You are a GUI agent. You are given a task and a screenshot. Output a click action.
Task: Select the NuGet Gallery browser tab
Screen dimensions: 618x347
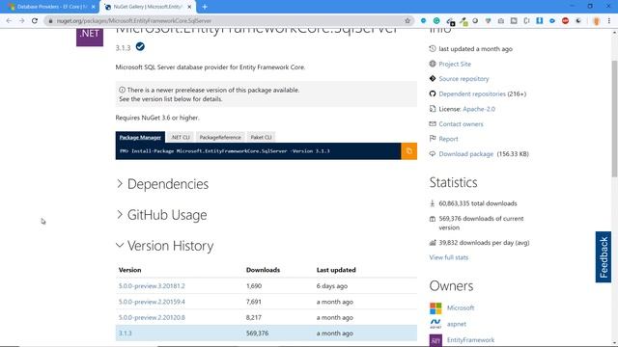coord(148,7)
